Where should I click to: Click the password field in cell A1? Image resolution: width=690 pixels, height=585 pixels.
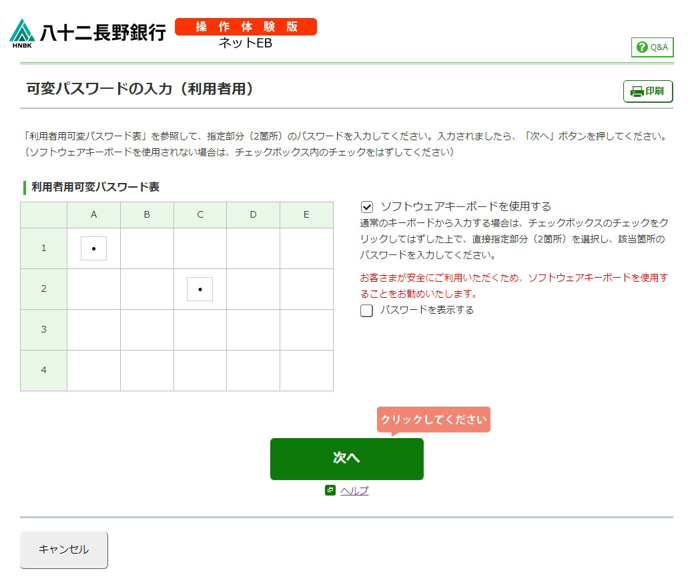[93, 248]
